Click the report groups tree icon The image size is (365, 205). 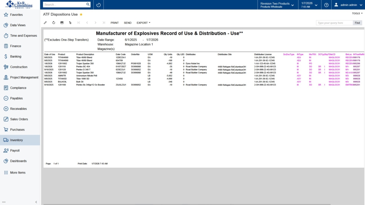click(70, 23)
